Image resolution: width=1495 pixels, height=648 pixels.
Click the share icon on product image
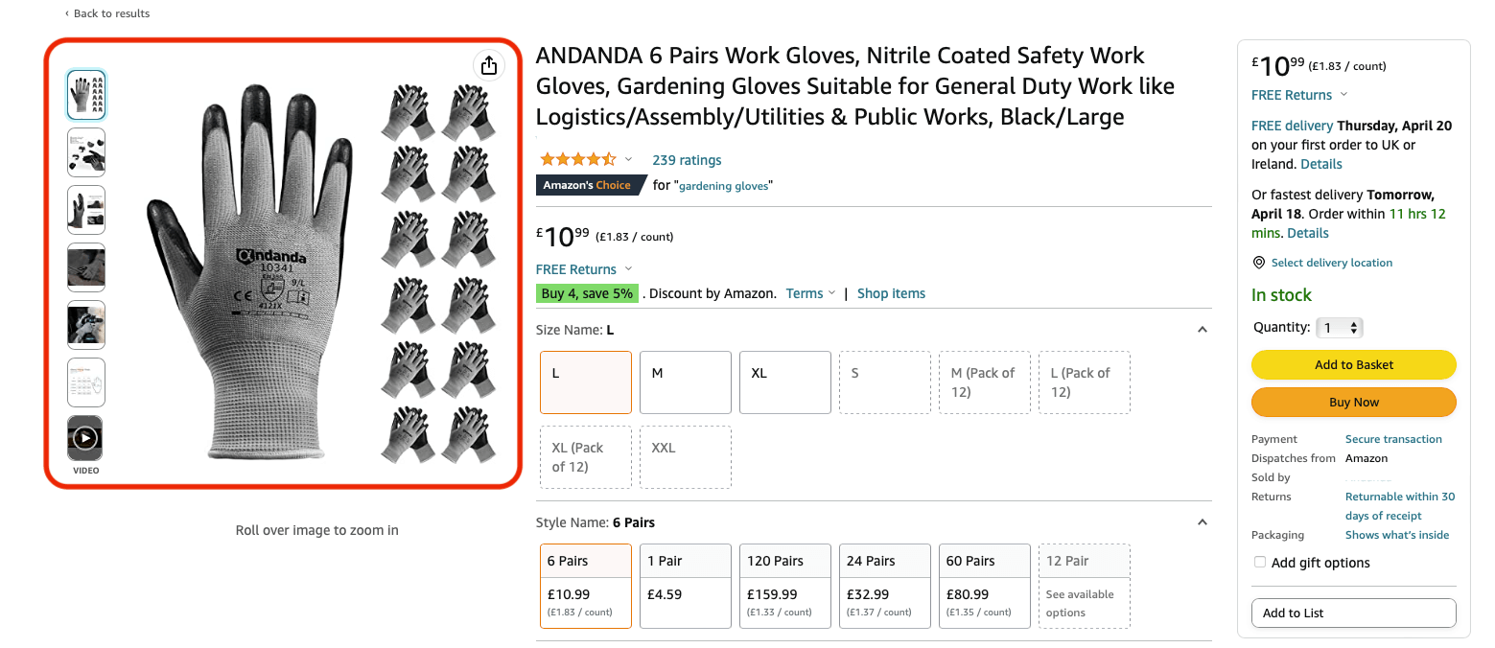tap(489, 65)
